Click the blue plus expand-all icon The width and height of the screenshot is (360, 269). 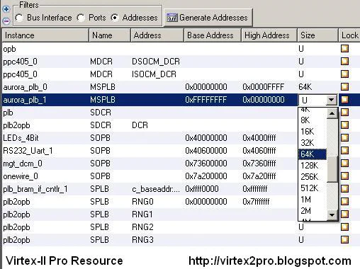[x=6, y=9]
